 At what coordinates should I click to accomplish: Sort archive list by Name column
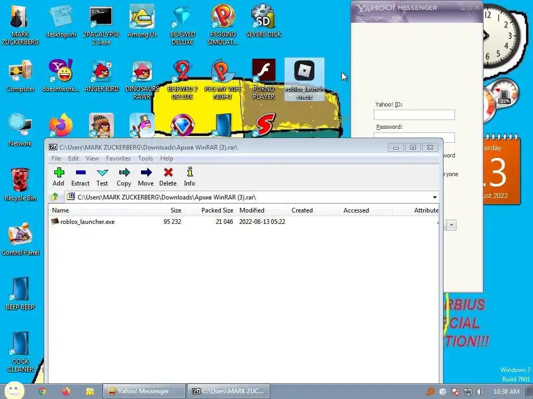[x=91, y=210]
